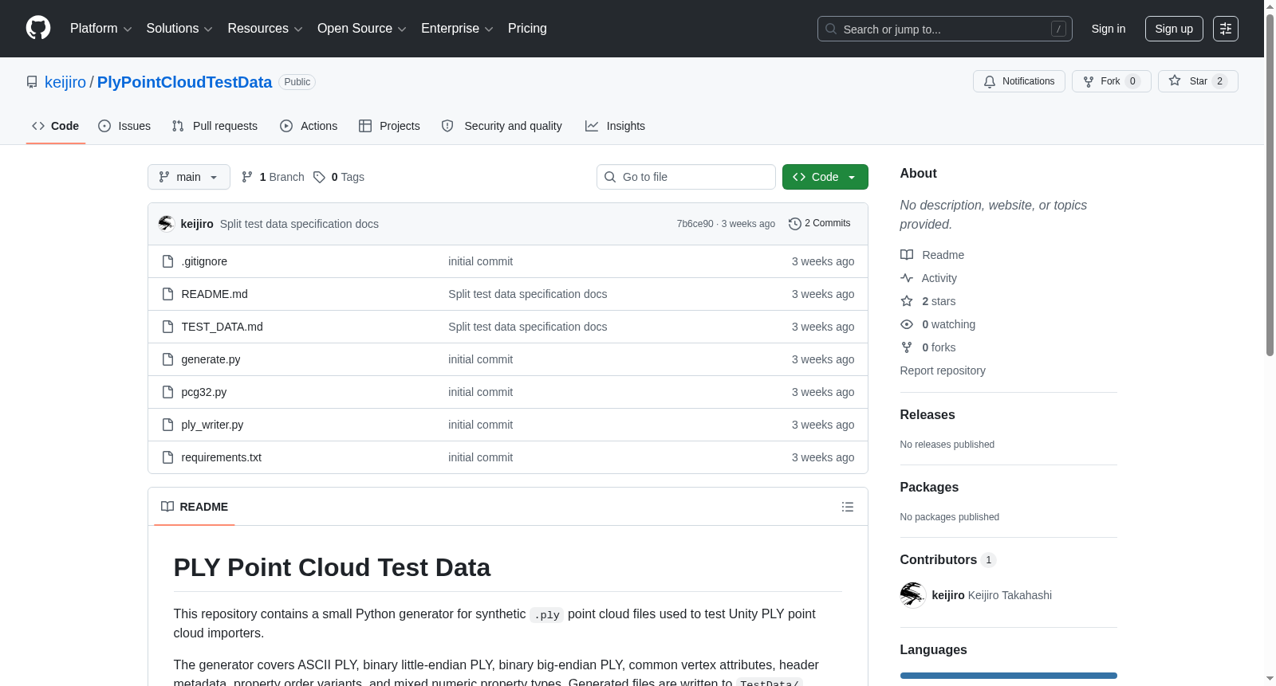Open the generate.py file
1276x686 pixels.
click(211, 359)
